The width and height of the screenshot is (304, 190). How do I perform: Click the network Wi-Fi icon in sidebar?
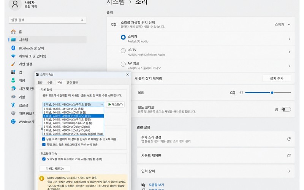[13, 56]
